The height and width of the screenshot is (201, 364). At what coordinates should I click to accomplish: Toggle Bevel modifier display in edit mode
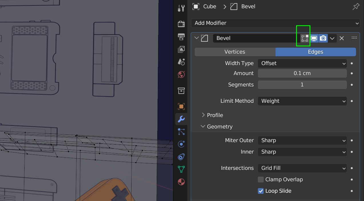tap(305, 38)
